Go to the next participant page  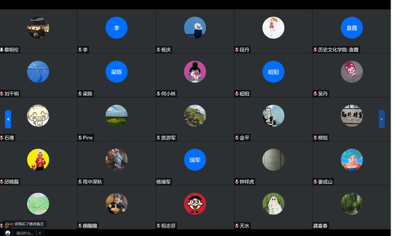(381, 119)
